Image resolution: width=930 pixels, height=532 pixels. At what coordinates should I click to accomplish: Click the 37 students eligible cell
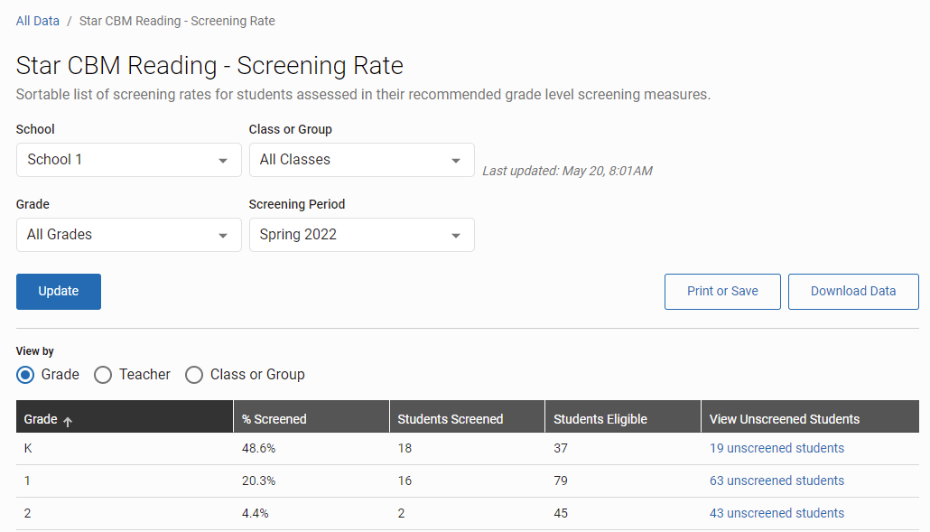pos(561,448)
